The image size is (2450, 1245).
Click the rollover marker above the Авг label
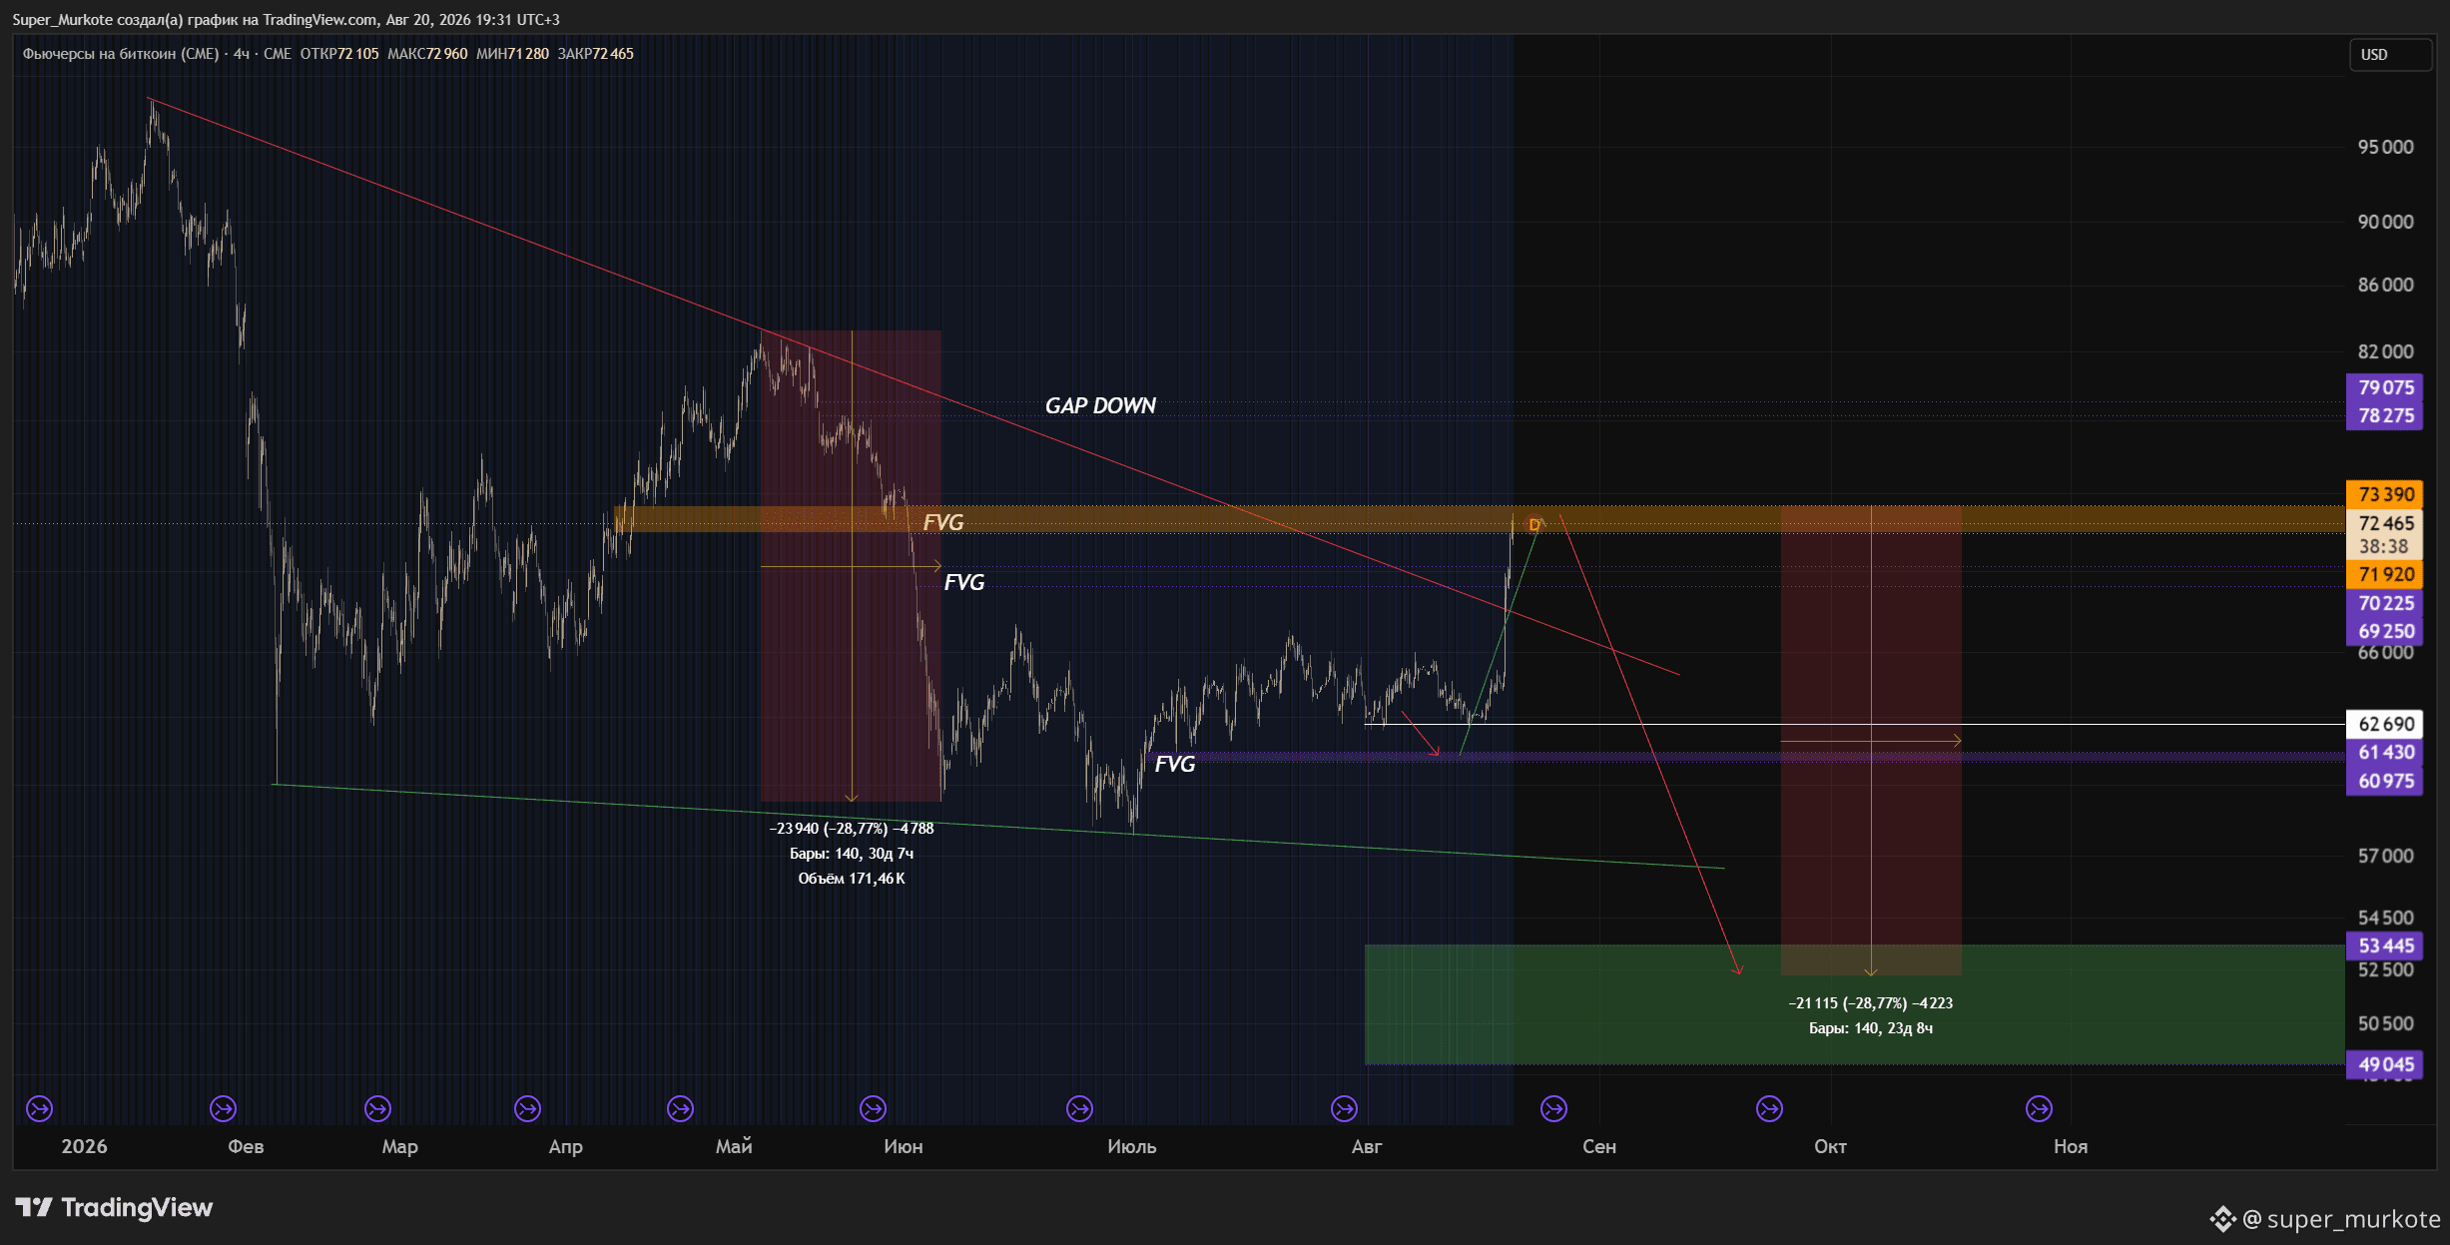(1344, 1108)
